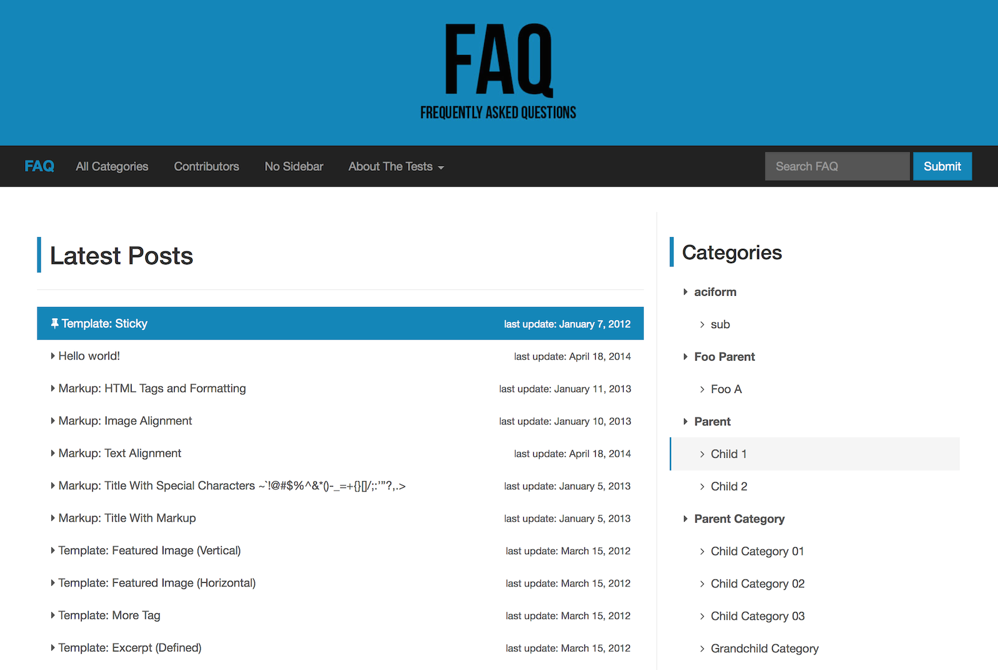Select the Child Category 02 link
This screenshot has height=670, width=998.
click(757, 584)
